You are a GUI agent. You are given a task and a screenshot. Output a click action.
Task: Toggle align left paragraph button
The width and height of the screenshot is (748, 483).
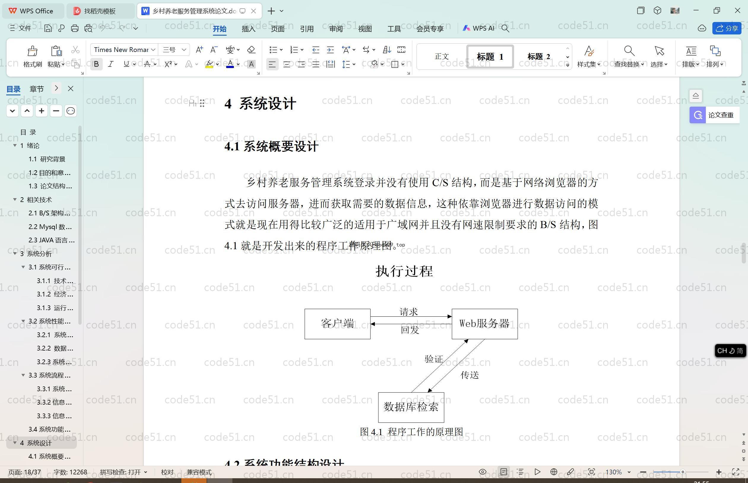click(272, 64)
